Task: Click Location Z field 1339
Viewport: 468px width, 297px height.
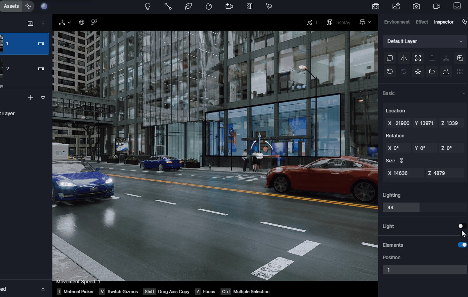Action: tap(451, 123)
